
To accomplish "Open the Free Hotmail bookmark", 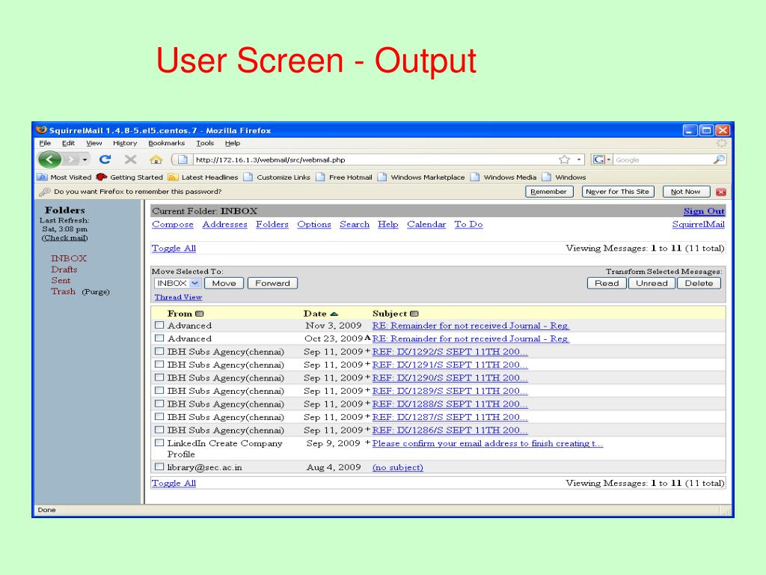I will point(344,177).
